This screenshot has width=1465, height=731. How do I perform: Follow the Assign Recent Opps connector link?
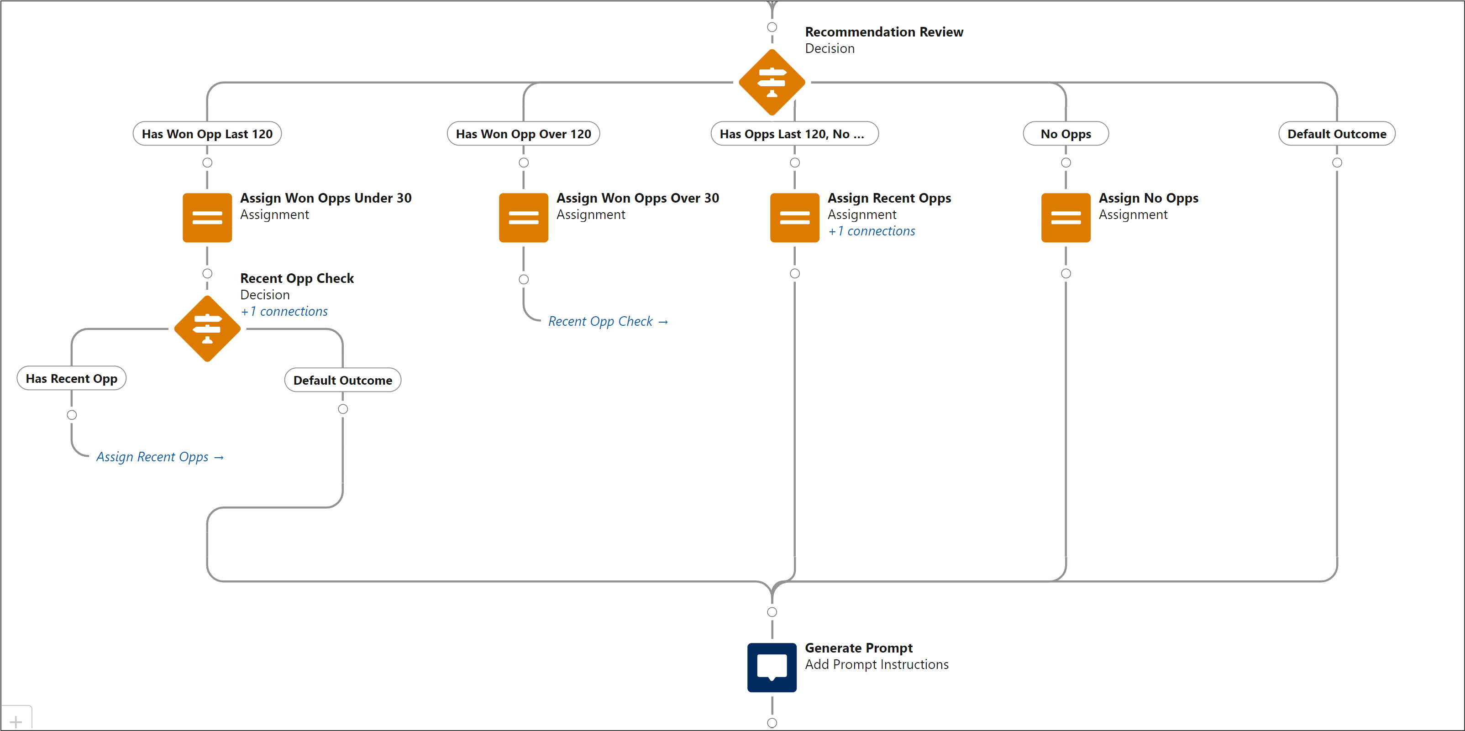[160, 457]
